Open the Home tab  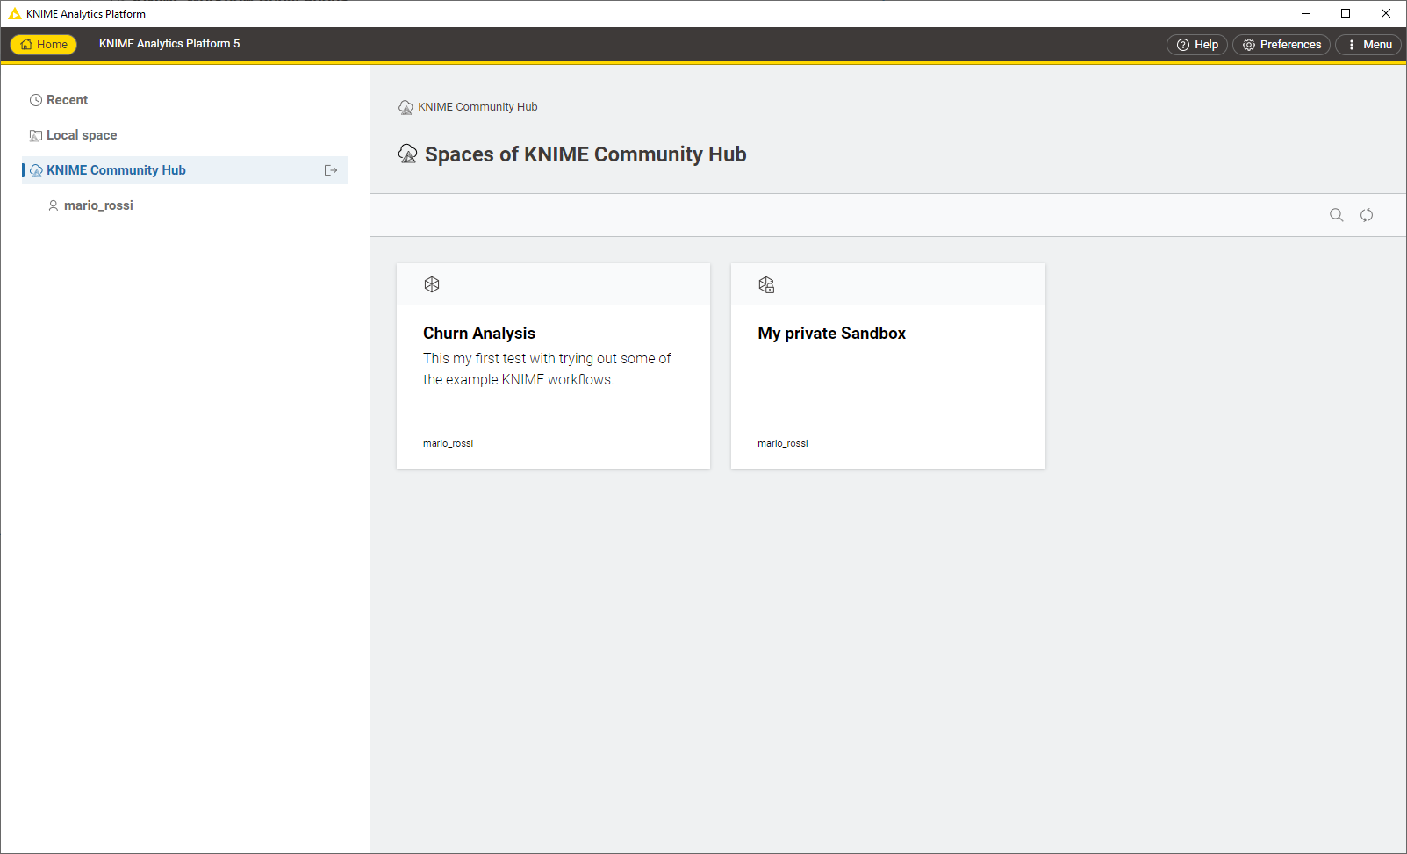click(x=44, y=45)
